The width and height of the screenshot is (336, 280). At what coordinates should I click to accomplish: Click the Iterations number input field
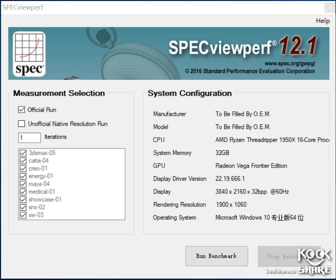(29, 138)
